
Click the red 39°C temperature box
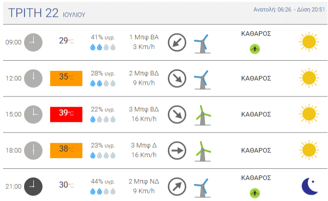coord(66,114)
